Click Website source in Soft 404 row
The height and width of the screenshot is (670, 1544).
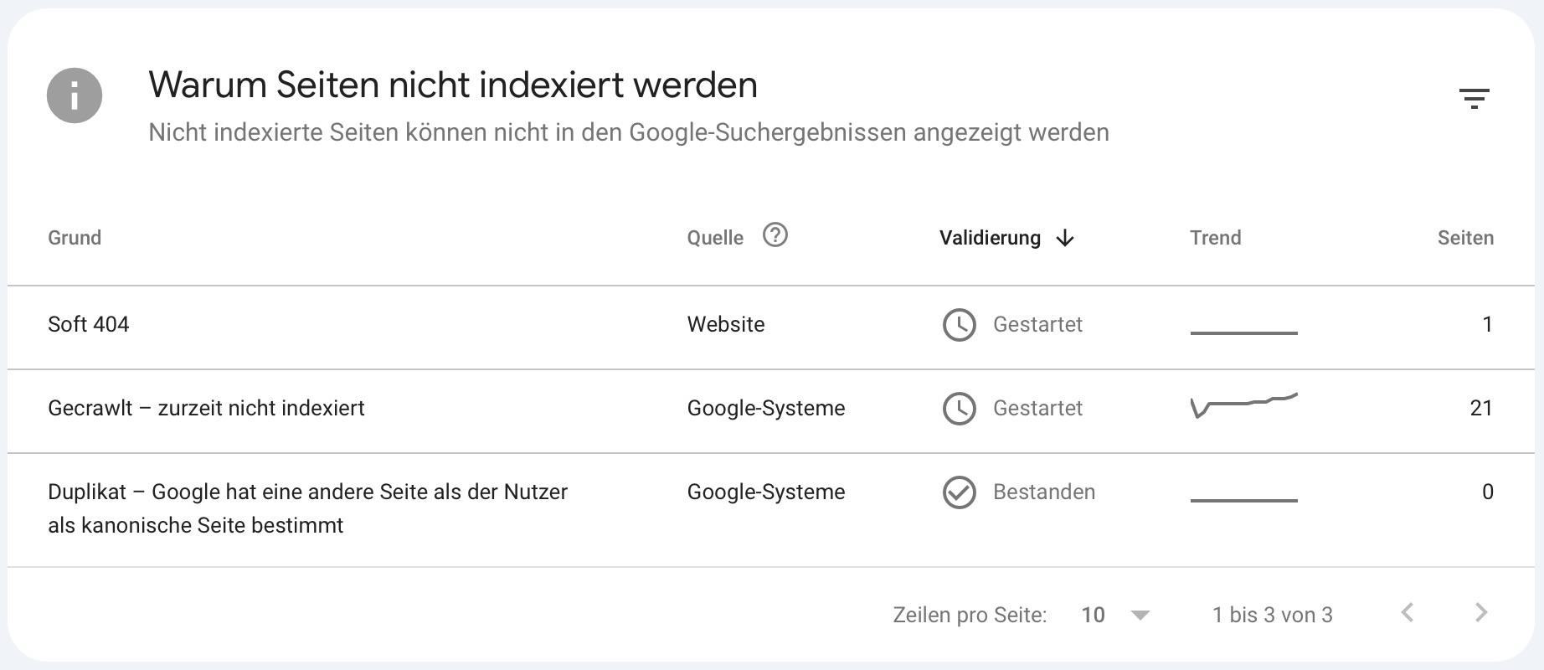pyautogui.click(x=726, y=325)
